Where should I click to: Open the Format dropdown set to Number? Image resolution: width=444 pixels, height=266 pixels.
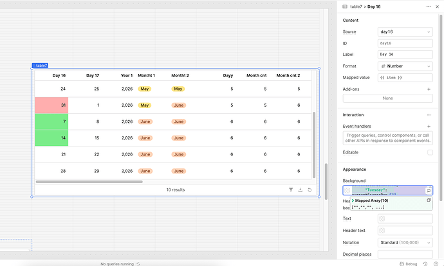(x=405, y=66)
